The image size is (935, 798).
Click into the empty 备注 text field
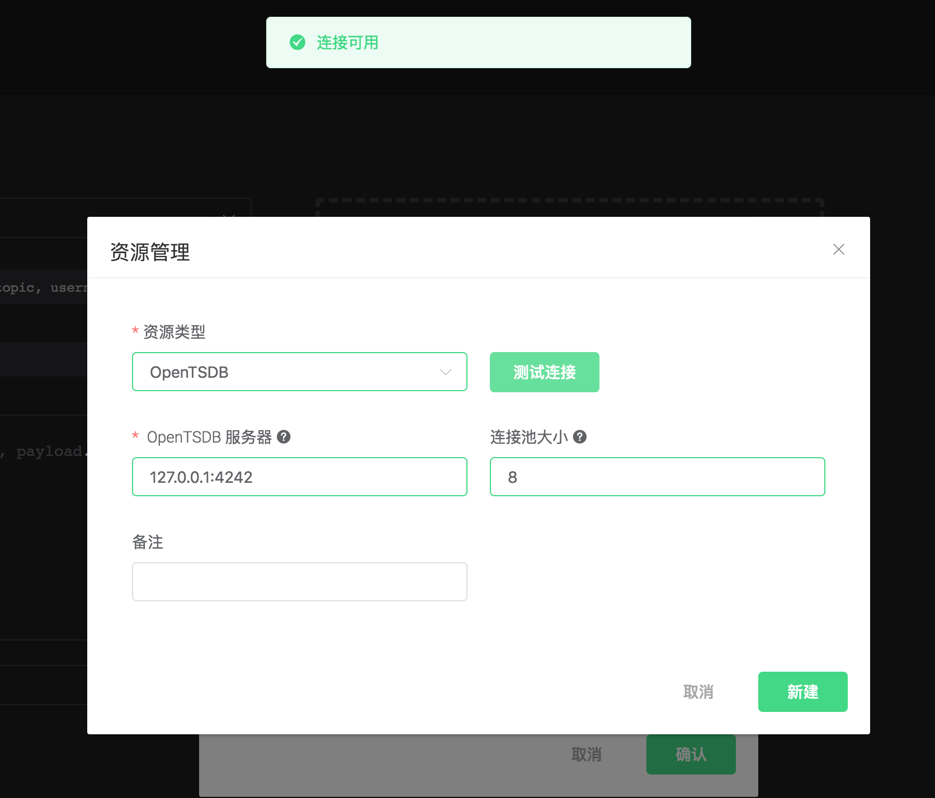pos(299,582)
